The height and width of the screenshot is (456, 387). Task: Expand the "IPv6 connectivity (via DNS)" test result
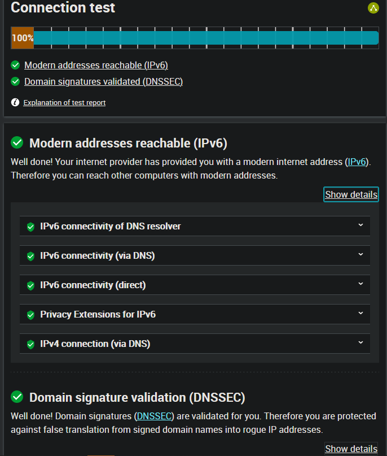point(360,255)
